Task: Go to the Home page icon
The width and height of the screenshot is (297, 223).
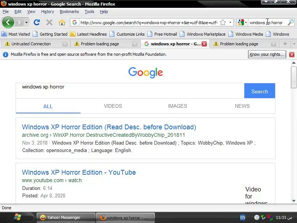Action: click(x=62, y=22)
